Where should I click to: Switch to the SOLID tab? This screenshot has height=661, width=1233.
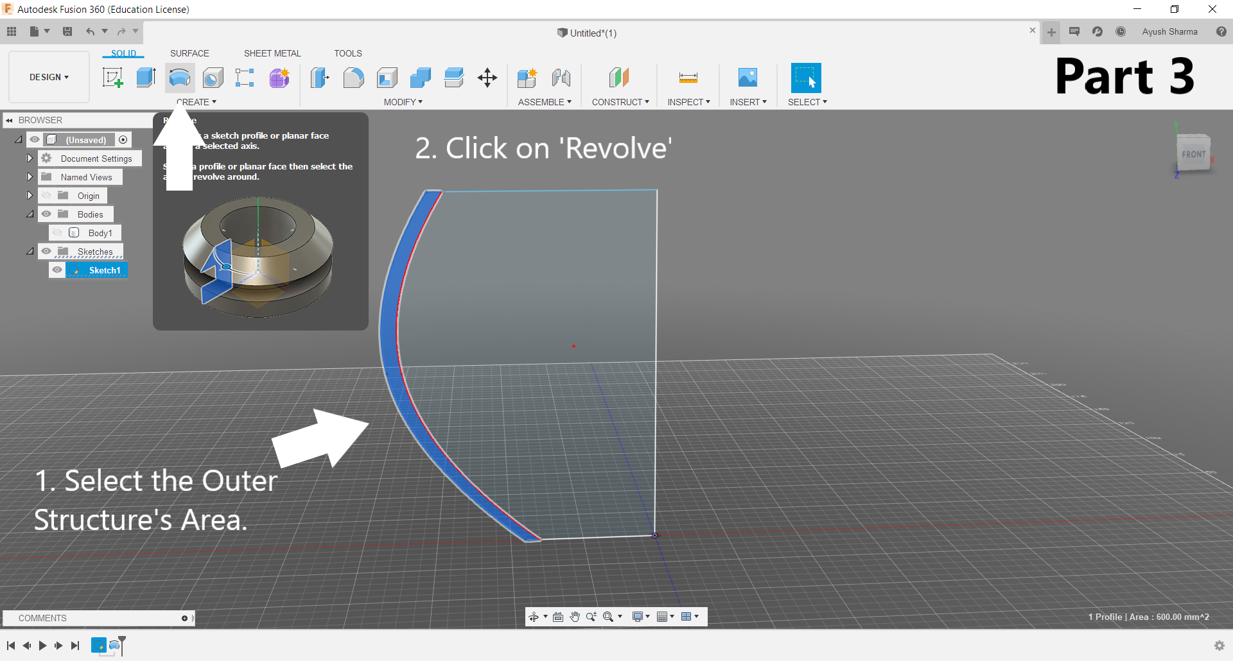tap(123, 53)
